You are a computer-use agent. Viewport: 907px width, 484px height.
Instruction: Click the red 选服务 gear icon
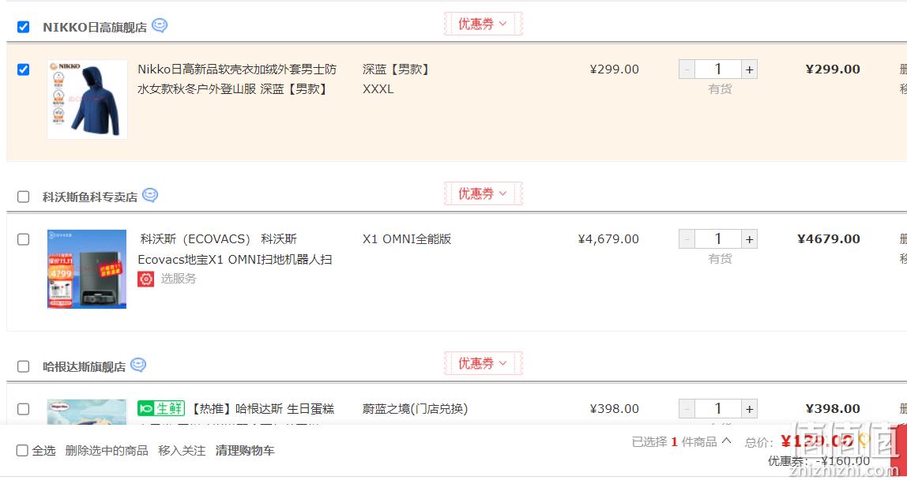click(145, 279)
